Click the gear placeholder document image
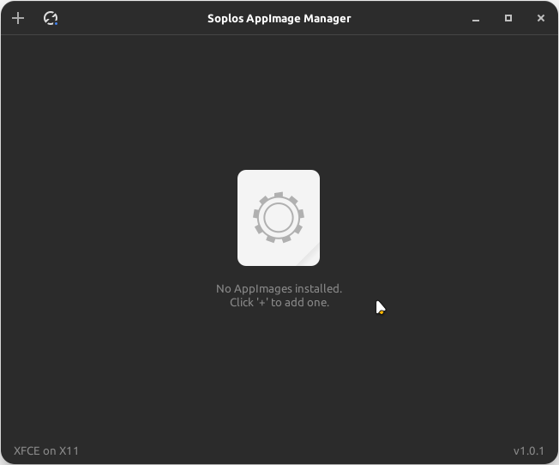559x465 pixels. pos(279,218)
